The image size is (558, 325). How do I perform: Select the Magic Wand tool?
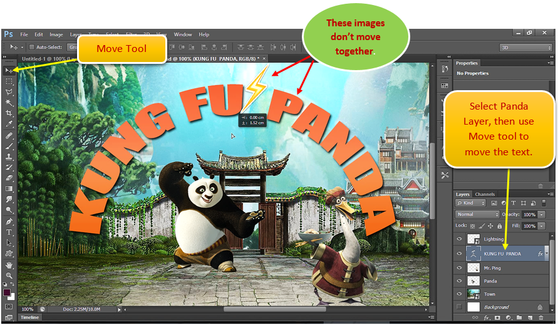pos(9,103)
